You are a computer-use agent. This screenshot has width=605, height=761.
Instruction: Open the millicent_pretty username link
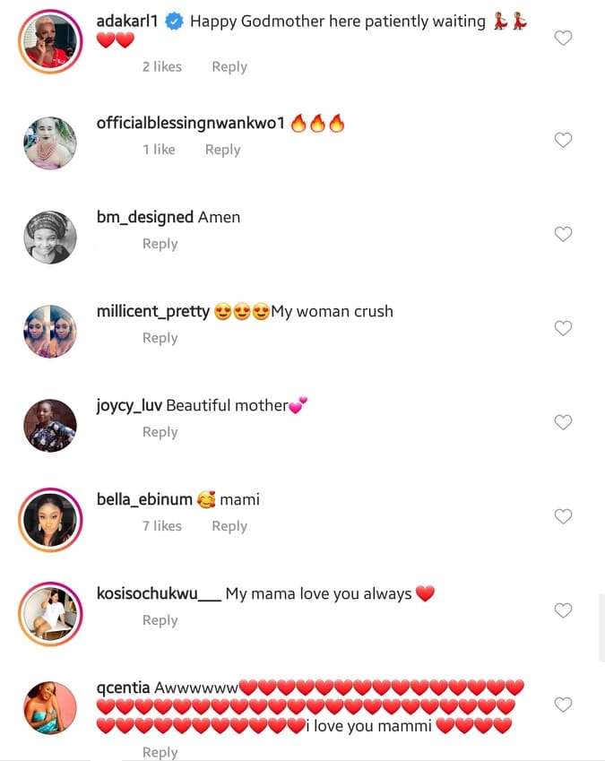(x=152, y=312)
